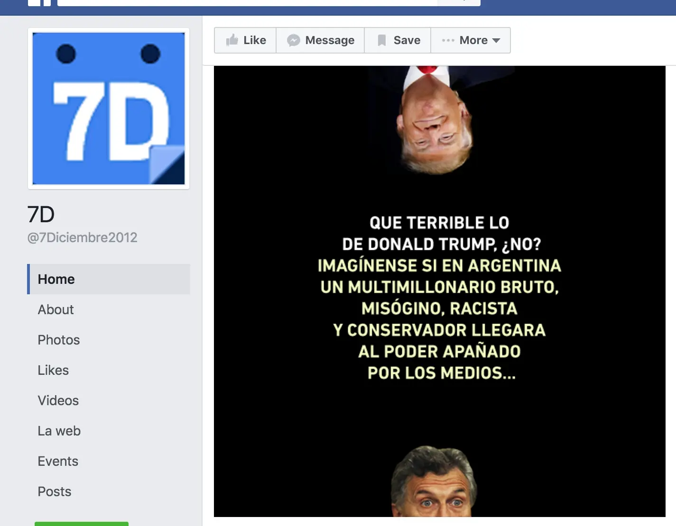Click the thumbs-up icon on Like

232,40
